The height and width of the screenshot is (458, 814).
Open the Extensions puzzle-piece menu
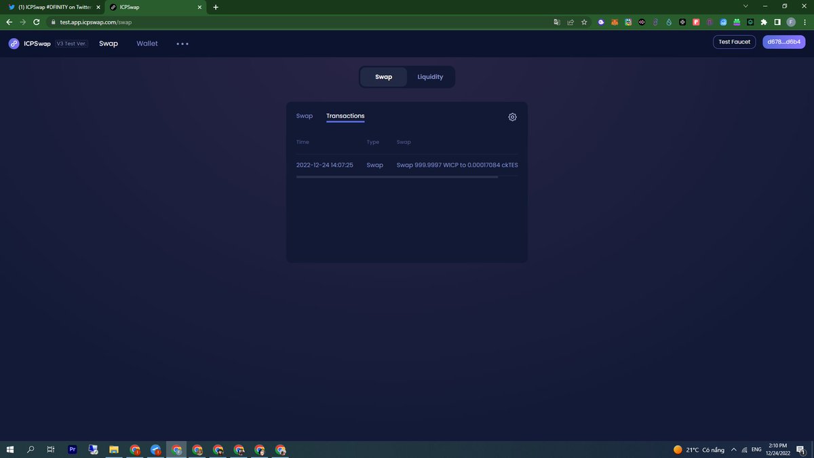(x=764, y=22)
